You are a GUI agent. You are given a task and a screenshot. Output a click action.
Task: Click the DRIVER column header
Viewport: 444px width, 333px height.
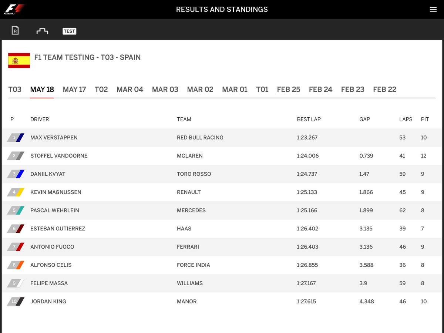pyautogui.click(x=40, y=119)
